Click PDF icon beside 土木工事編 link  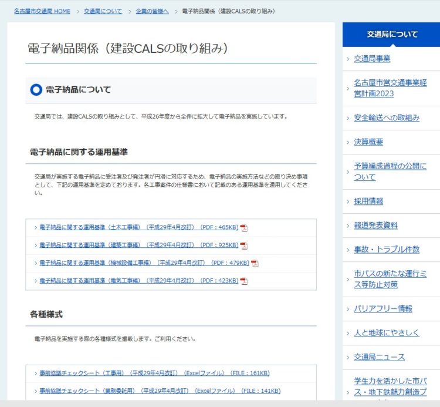tap(244, 228)
